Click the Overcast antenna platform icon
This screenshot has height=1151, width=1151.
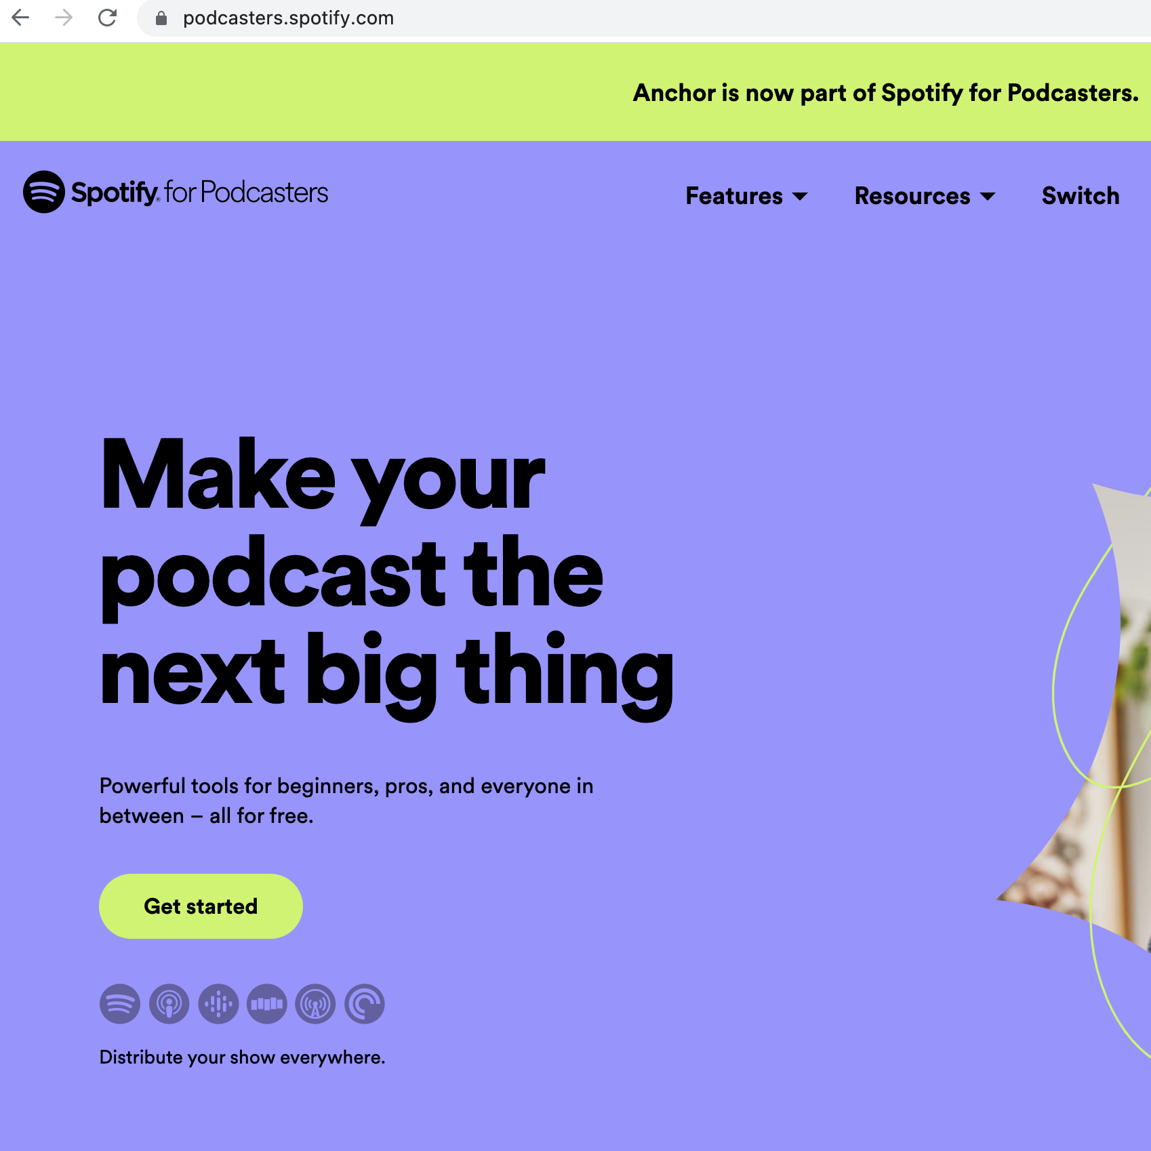point(315,1004)
